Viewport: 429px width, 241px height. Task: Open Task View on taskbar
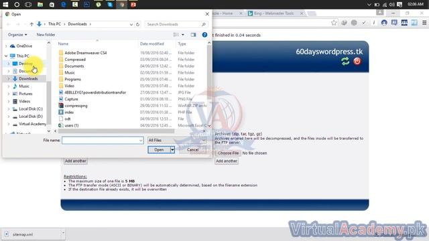[28, 5]
